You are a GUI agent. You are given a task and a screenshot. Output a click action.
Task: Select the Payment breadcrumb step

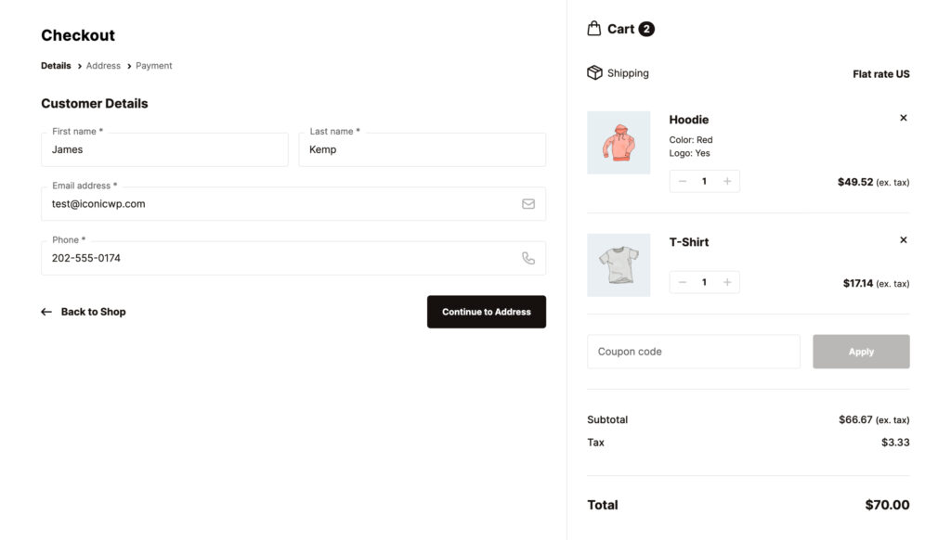(153, 65)
